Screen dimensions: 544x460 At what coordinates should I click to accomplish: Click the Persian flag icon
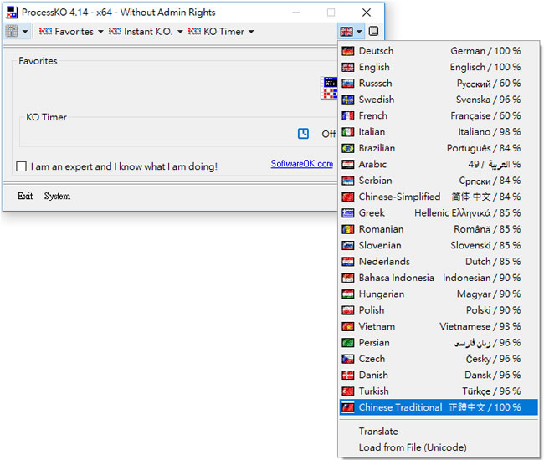coord(347,342)
